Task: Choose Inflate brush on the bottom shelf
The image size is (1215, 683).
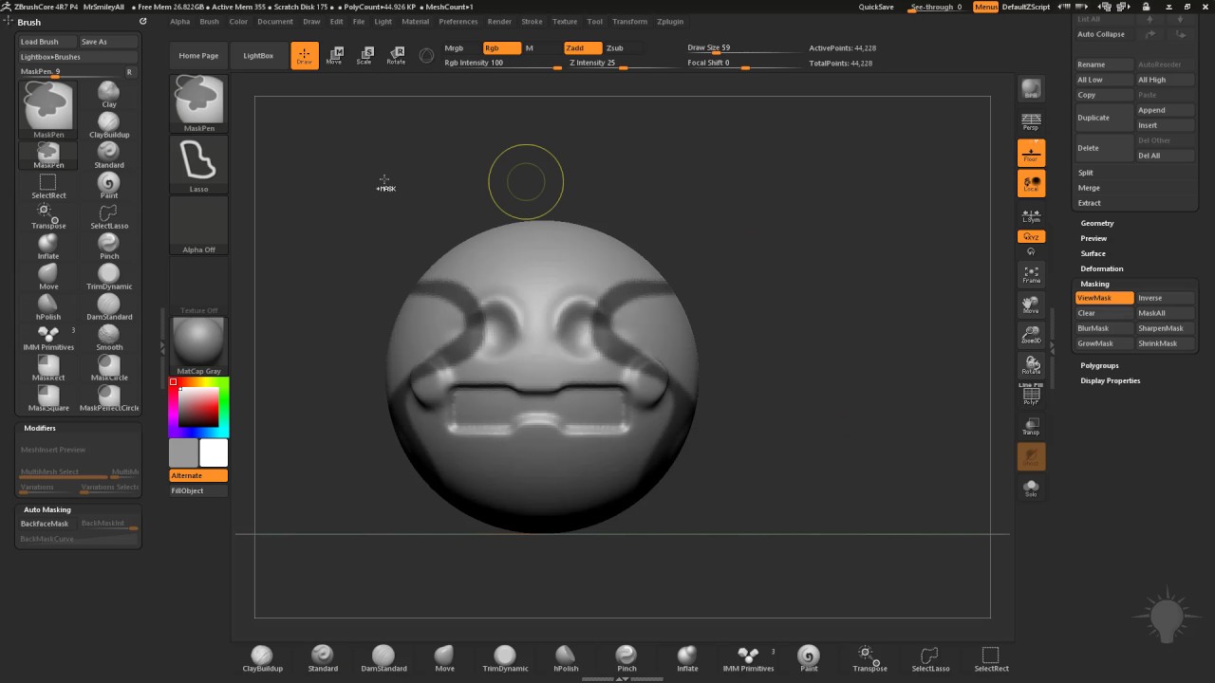Action: 687,658
